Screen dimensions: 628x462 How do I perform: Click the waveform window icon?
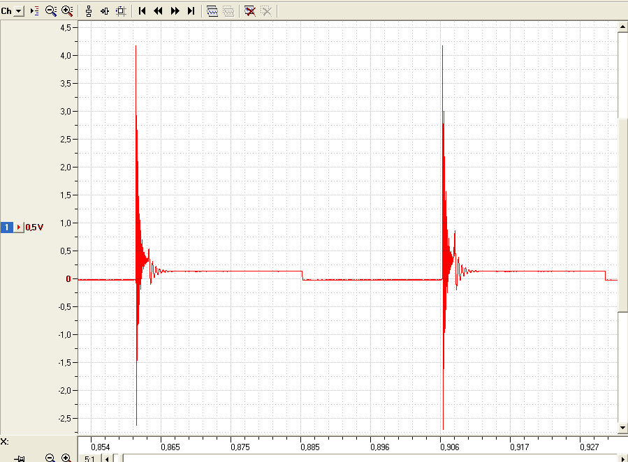212,11
